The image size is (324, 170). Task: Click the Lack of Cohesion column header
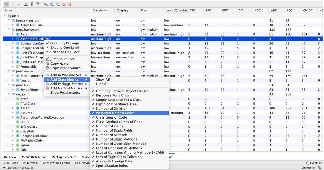coord(176,11)
